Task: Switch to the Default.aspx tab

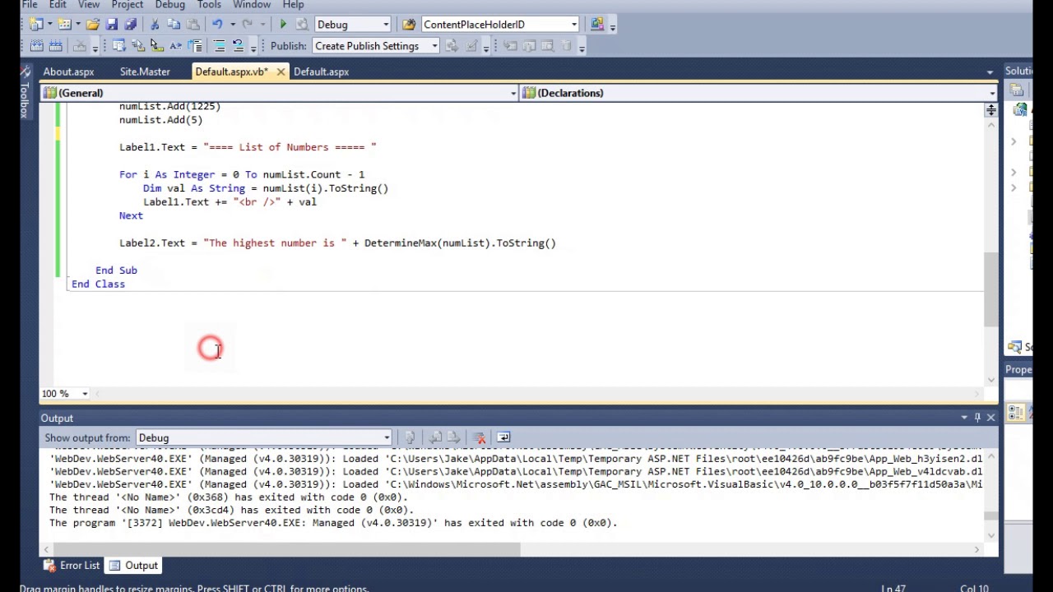Action: pos(321,72)
